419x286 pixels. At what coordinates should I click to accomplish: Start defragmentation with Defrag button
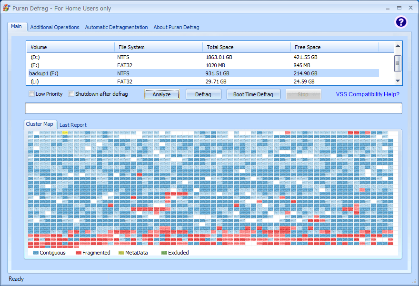point(203,94)
